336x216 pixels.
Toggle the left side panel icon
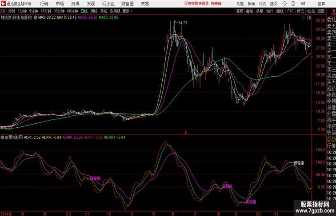click(3, 11)
